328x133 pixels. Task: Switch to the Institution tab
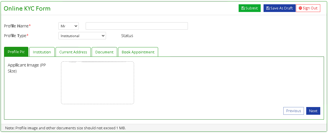coord(42,52)
